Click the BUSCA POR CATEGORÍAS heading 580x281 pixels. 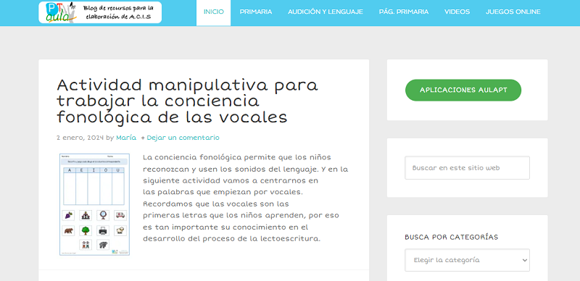[x=451, y=237]
